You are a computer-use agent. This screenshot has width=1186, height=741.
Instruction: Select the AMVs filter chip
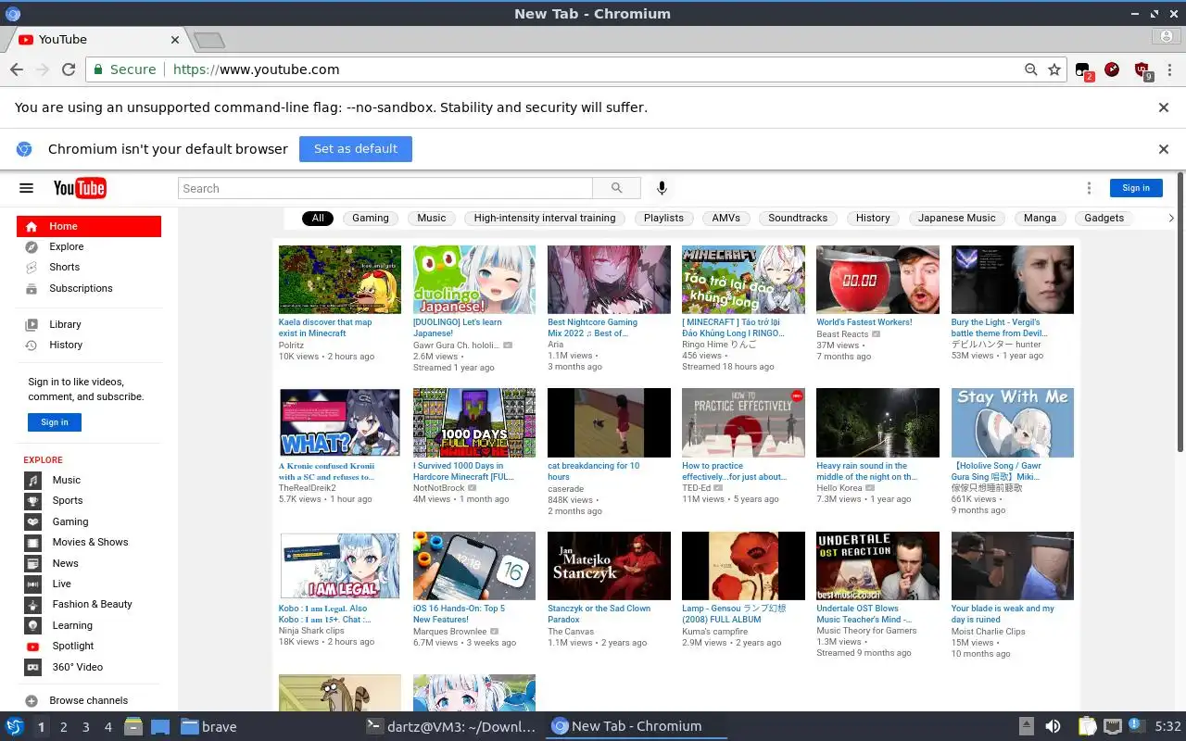(726, 218)
